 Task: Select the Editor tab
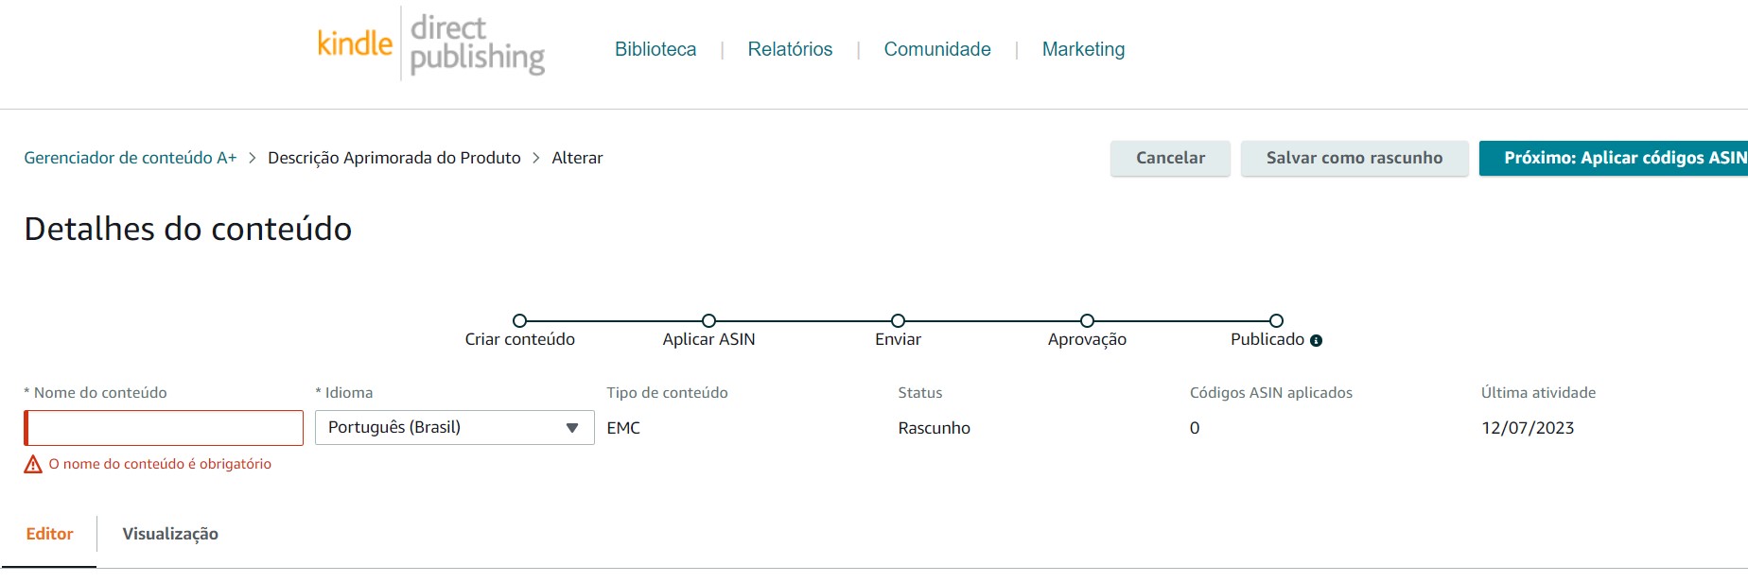(x=50, y=533)
